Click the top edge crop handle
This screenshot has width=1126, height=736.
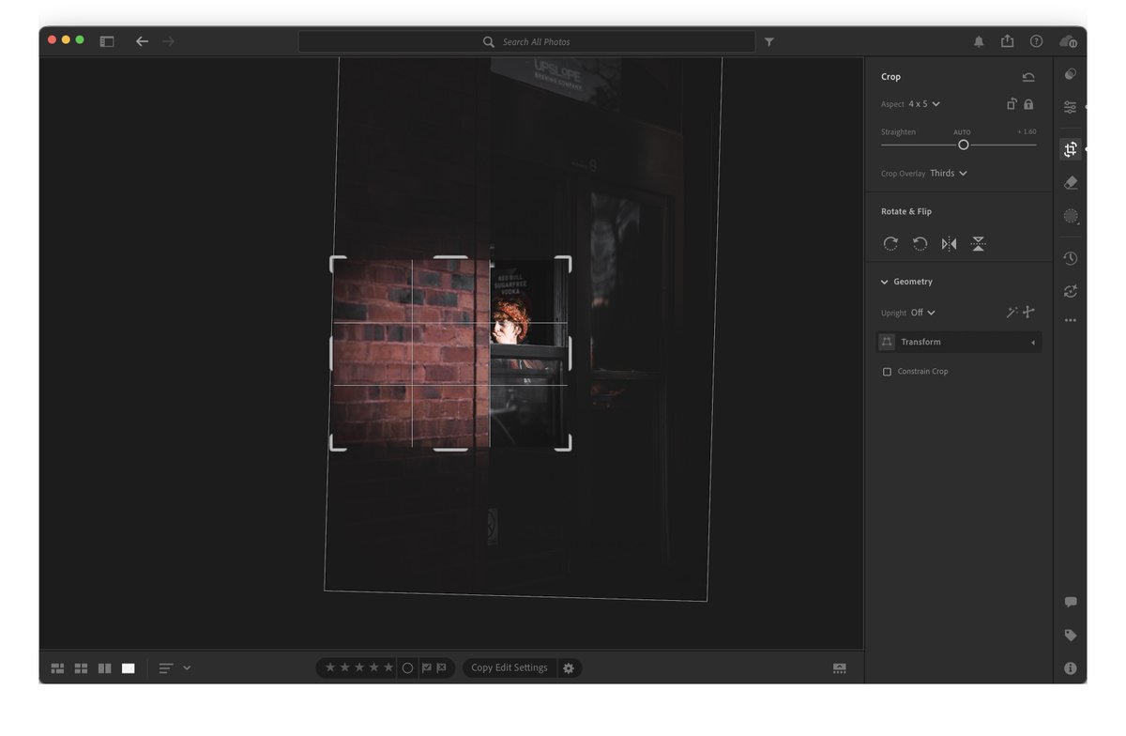coord(450,258)
